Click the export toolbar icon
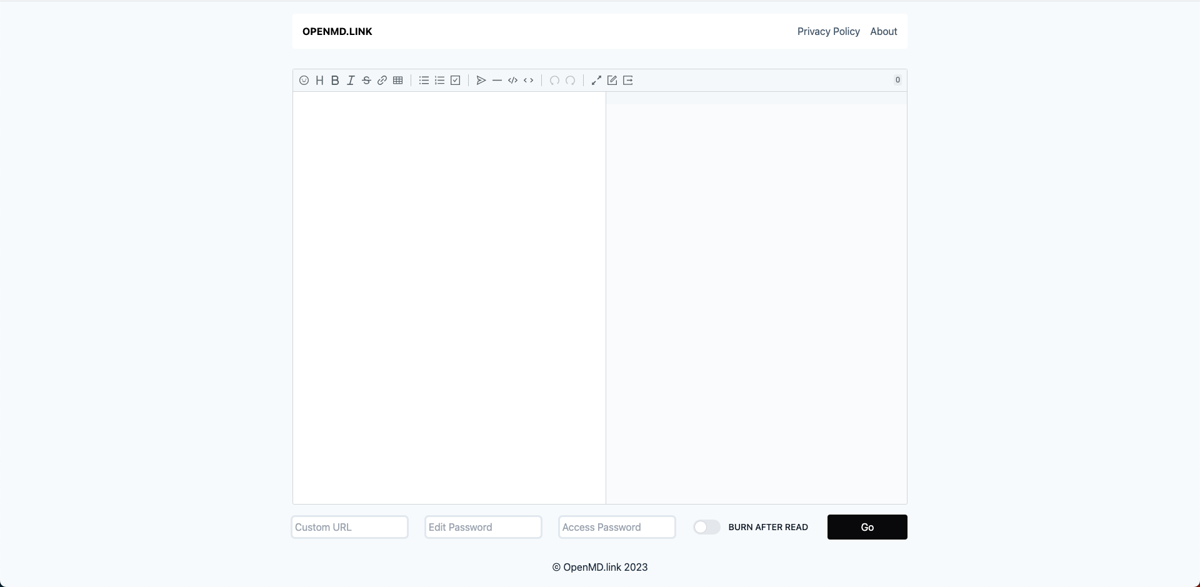 (628, 80)
